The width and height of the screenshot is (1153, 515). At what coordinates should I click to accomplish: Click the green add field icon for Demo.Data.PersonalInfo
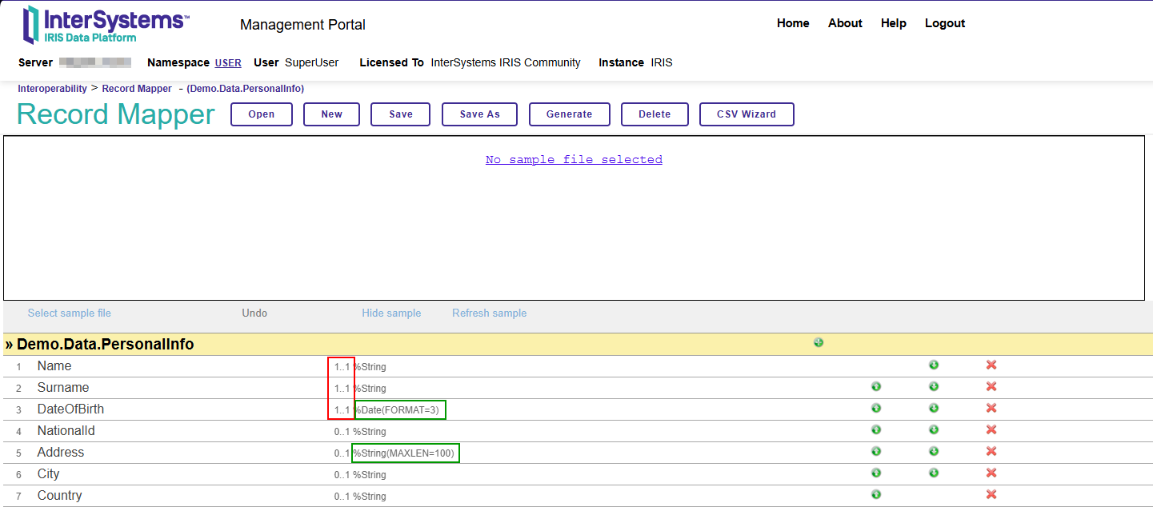point(818,343)
